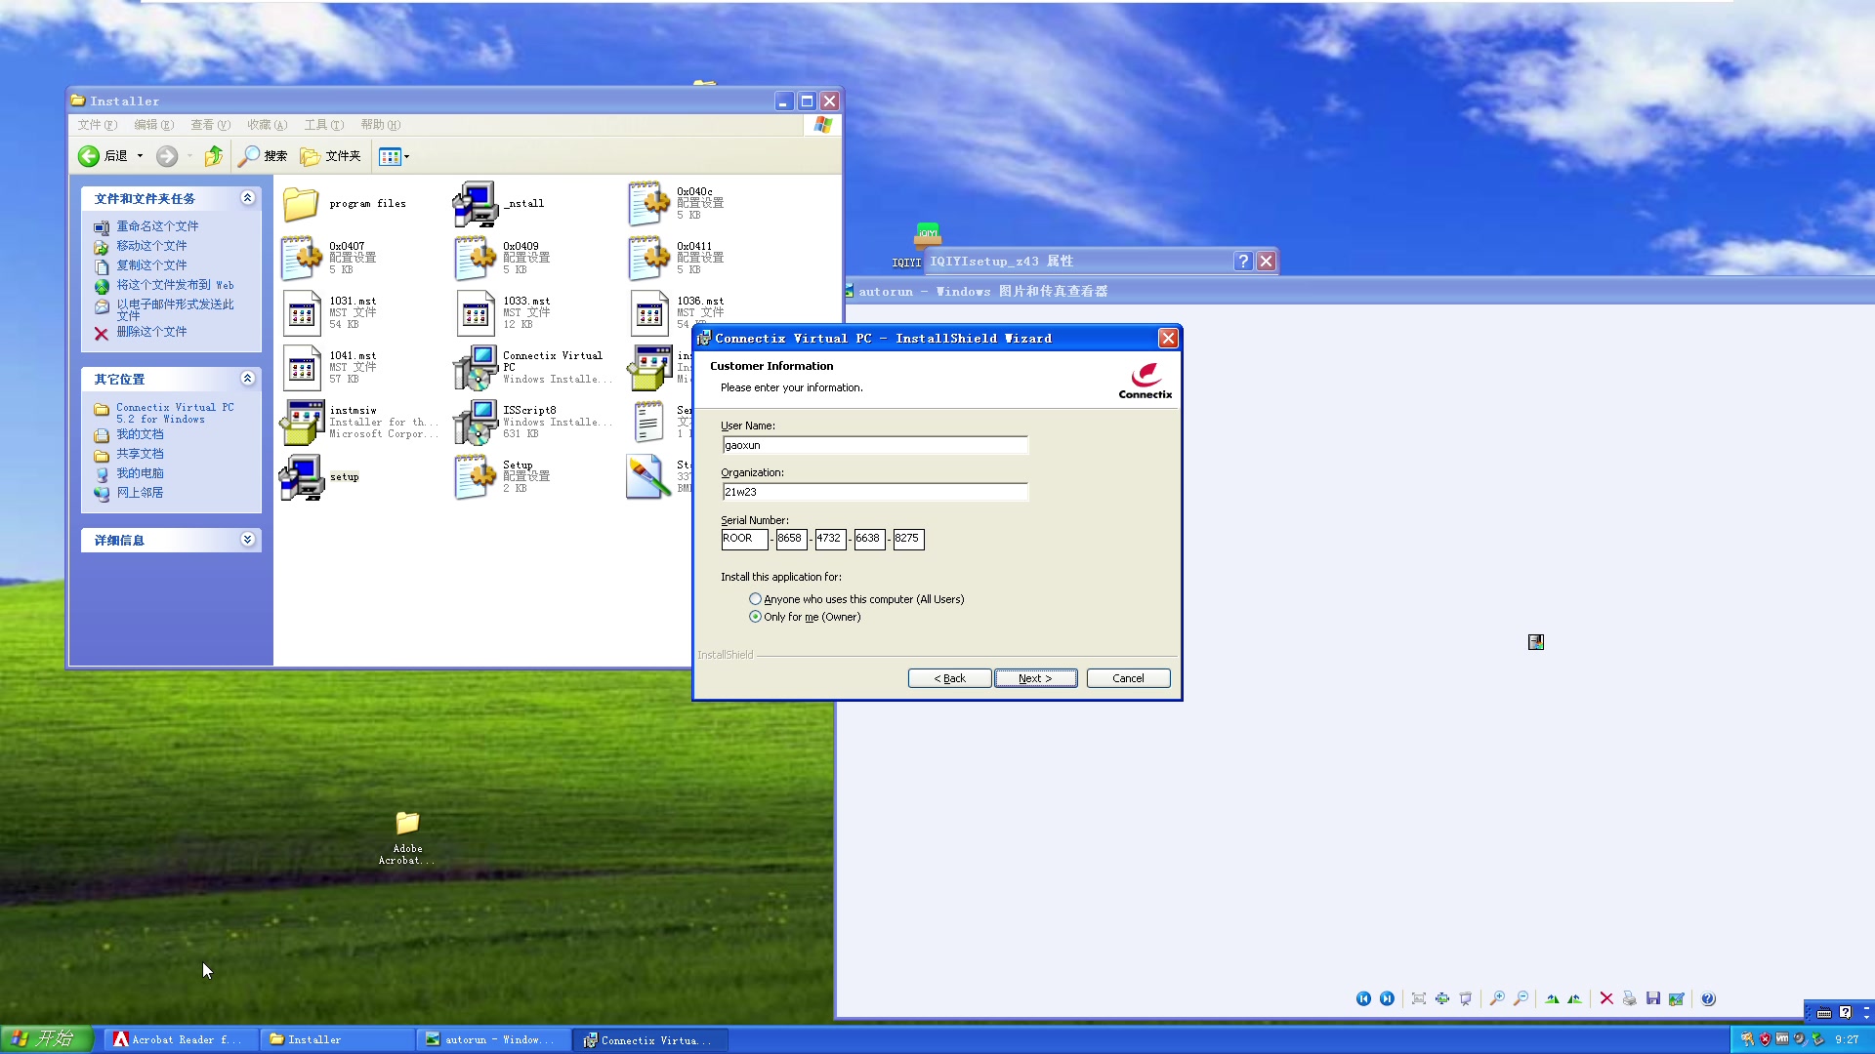Zoom in on the image with the magnifier

click(1497, 998)
